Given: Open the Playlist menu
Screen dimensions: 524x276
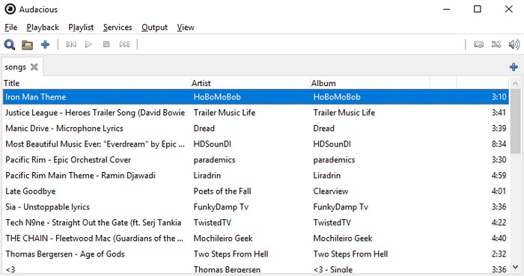Looking at the screenshot, I should click(x=81, y=28).
